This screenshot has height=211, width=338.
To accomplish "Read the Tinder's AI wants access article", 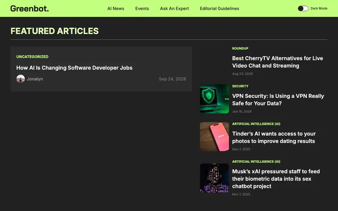I will (x=274, y=137).
